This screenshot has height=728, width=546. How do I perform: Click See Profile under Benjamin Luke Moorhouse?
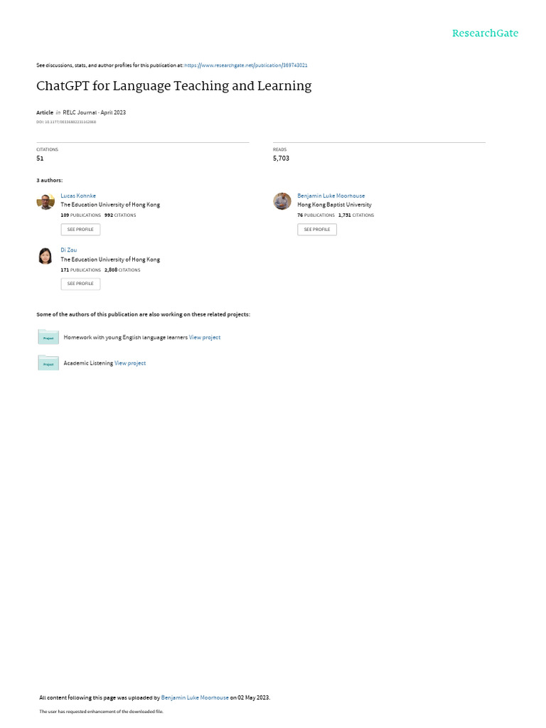pos(317,230)
